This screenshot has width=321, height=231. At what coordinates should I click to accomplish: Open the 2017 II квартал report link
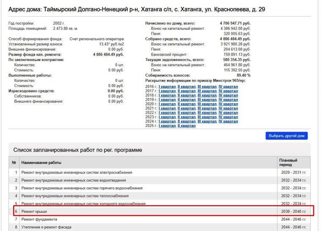(x=186, y=91)
